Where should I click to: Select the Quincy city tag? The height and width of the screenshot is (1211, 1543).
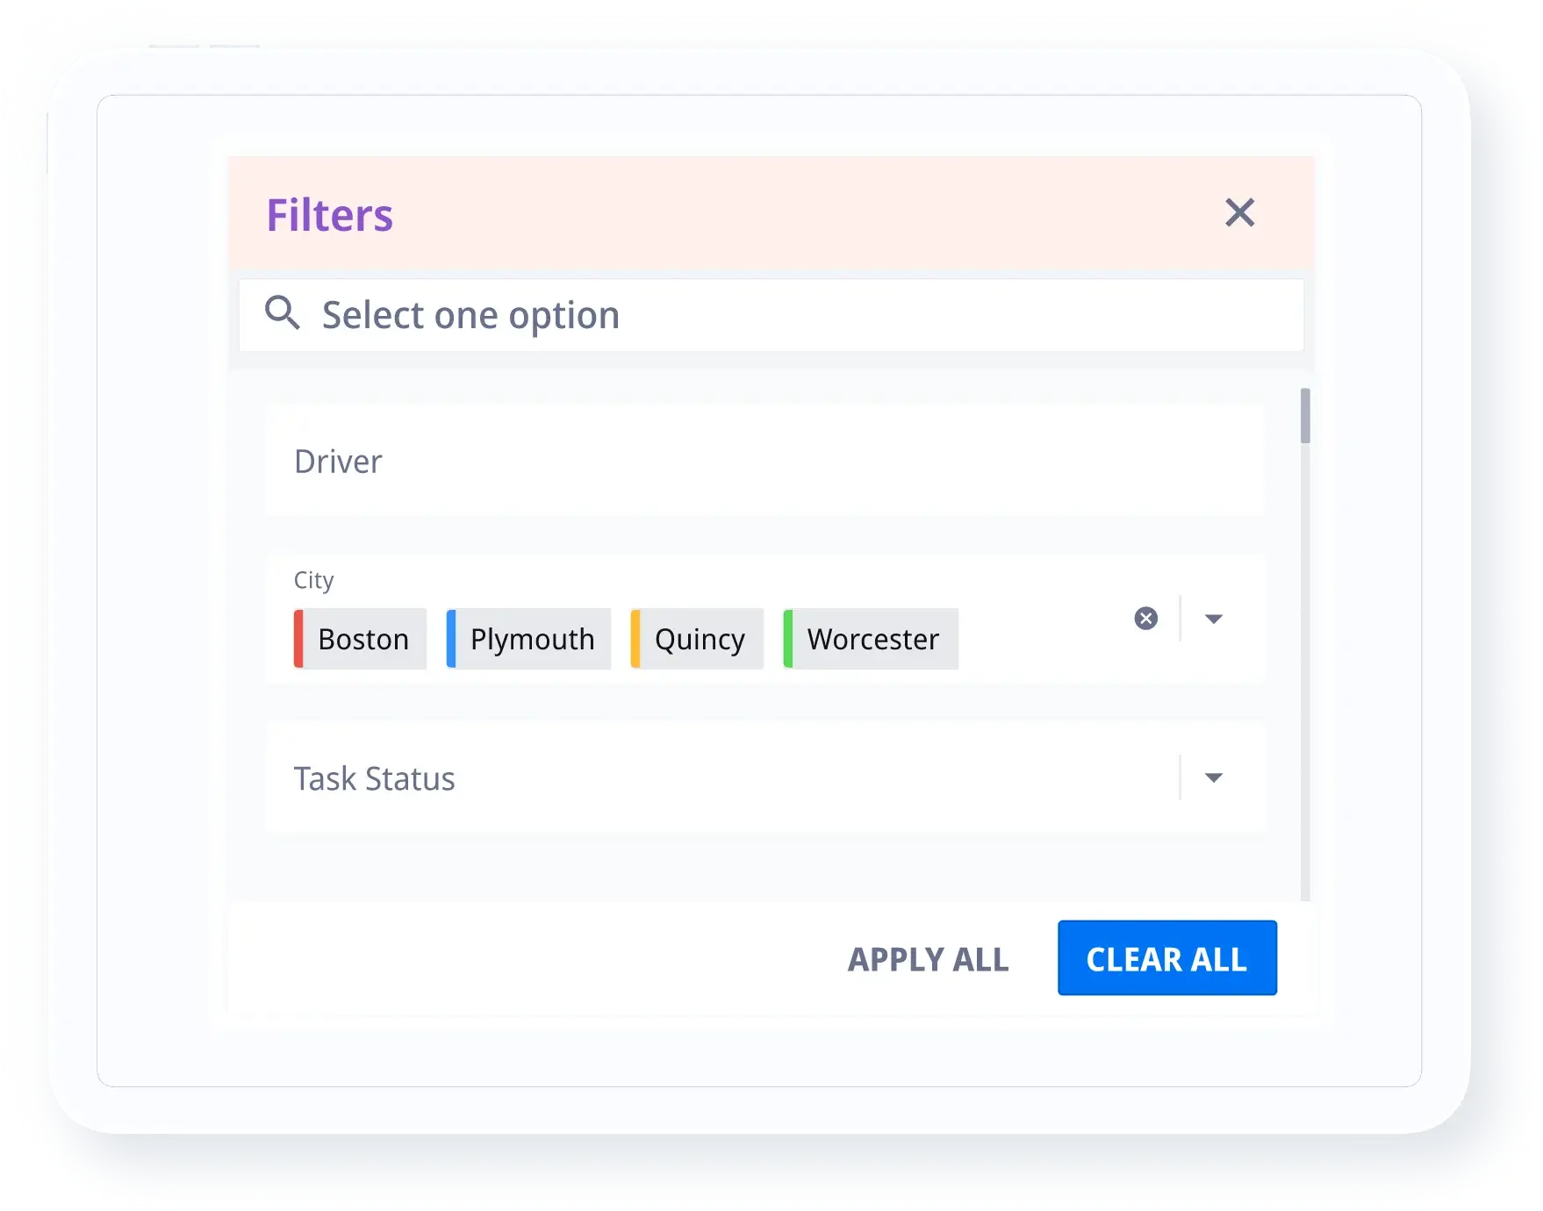700,639
